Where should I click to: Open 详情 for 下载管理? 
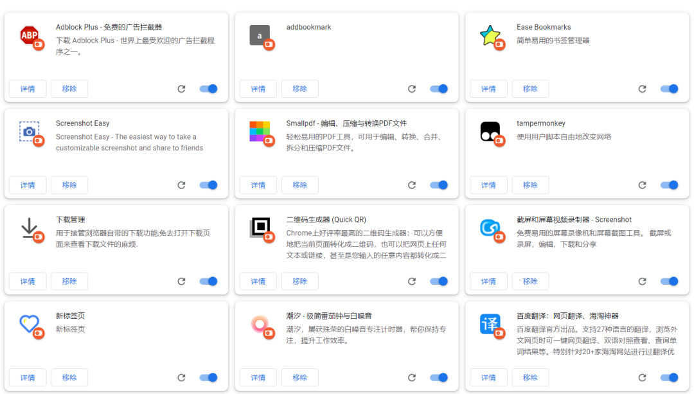[28, 282]
